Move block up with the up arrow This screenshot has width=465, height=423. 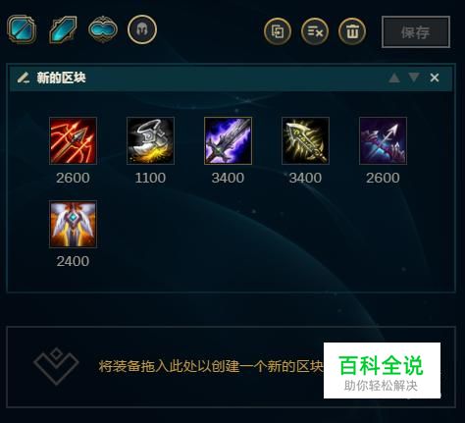pyautogui.click(x=394, y=78)
